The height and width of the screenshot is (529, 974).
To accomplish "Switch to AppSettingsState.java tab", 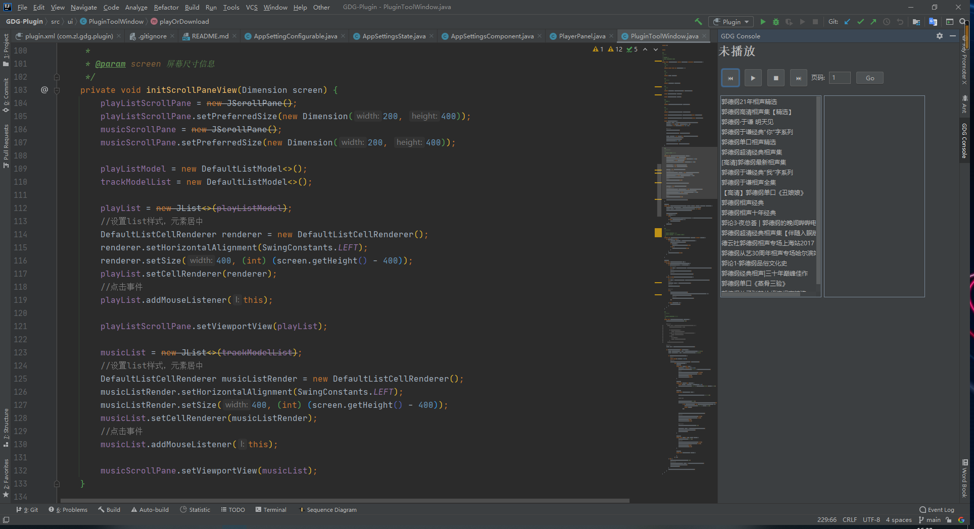I will [x=394, y=36].
